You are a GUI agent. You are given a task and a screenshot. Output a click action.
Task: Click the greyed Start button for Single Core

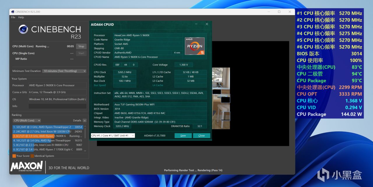pos(81,53)
